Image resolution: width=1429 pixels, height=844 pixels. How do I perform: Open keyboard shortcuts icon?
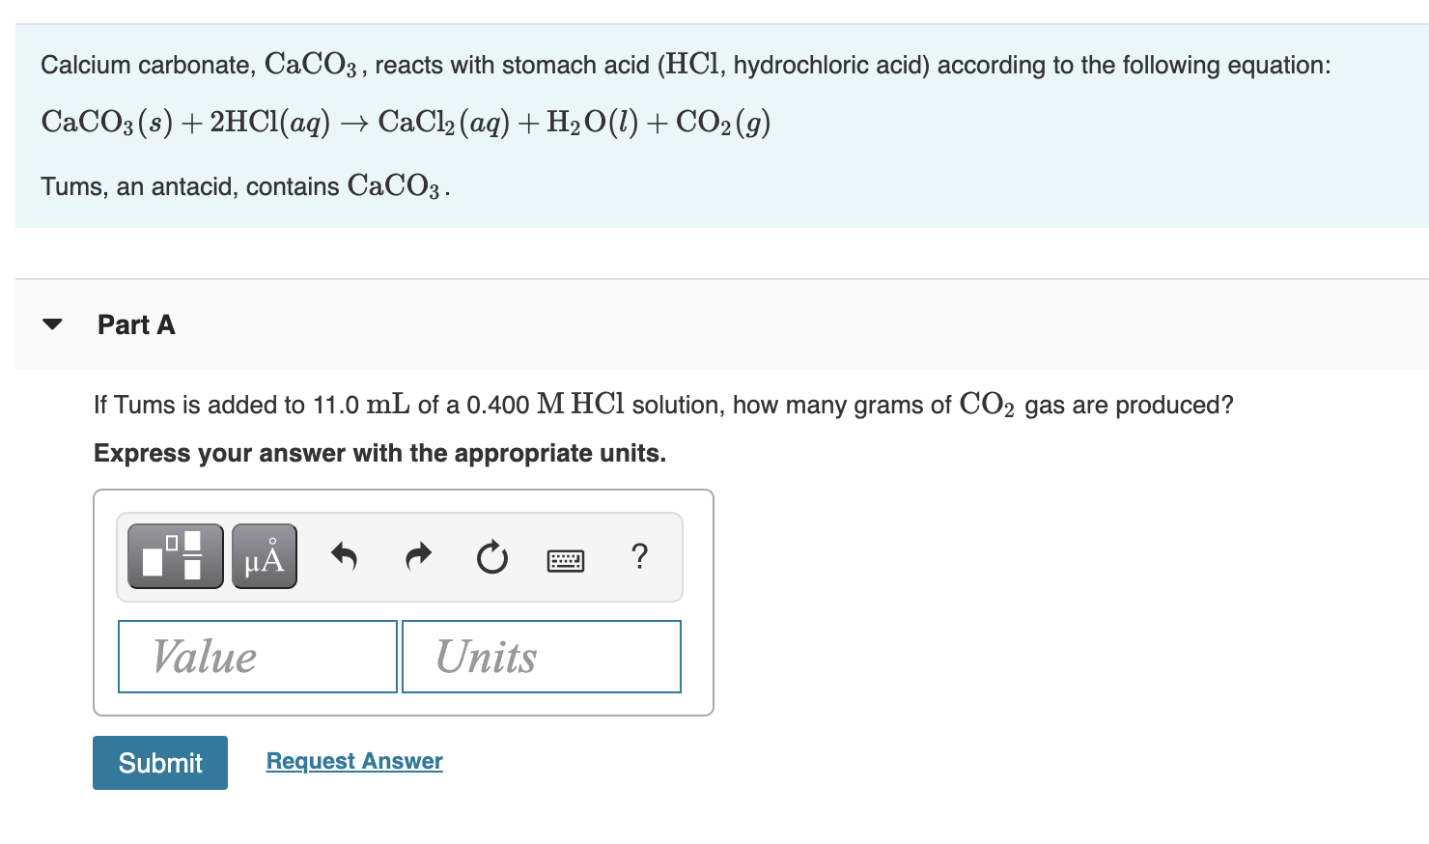[x=565, y=560]
